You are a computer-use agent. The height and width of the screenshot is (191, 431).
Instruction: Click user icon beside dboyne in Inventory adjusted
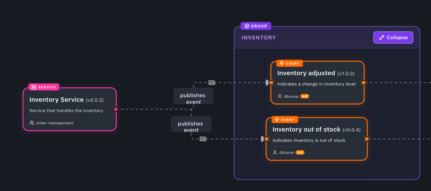(x=280, y=96)
